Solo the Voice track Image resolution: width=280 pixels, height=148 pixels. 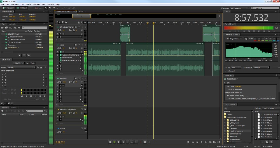click(x=79, y=45)
